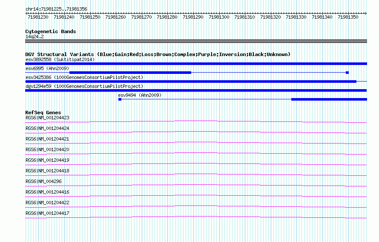This screenshot has width=379, height=242.
Task: Open transcript RGS6|NM_001204423
Action: click(47, 118)
